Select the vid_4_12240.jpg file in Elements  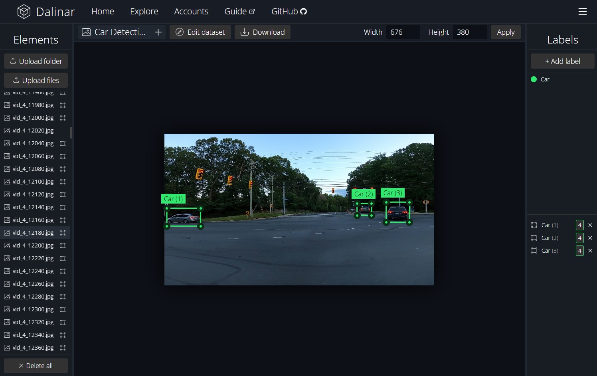pos(33,271)
